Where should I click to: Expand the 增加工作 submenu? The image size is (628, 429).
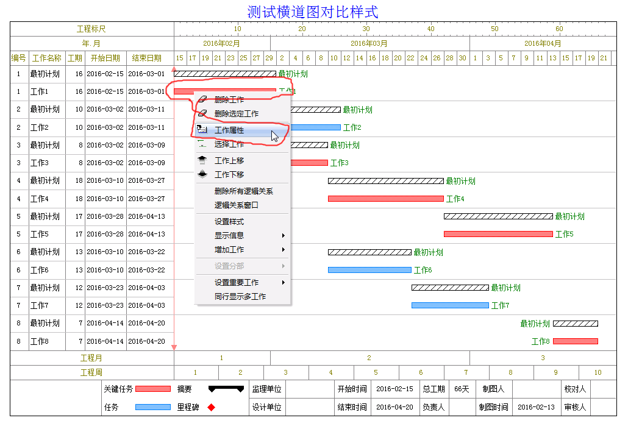pyautogui.click(x=283, y=250)
